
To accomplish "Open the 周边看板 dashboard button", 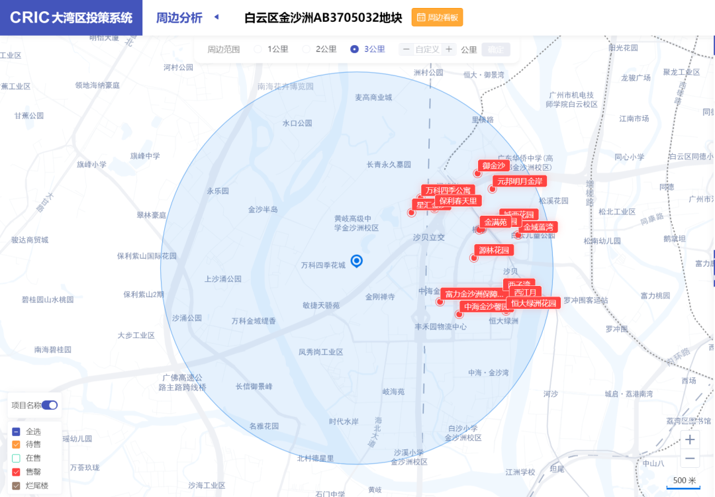I will [437, 17].
